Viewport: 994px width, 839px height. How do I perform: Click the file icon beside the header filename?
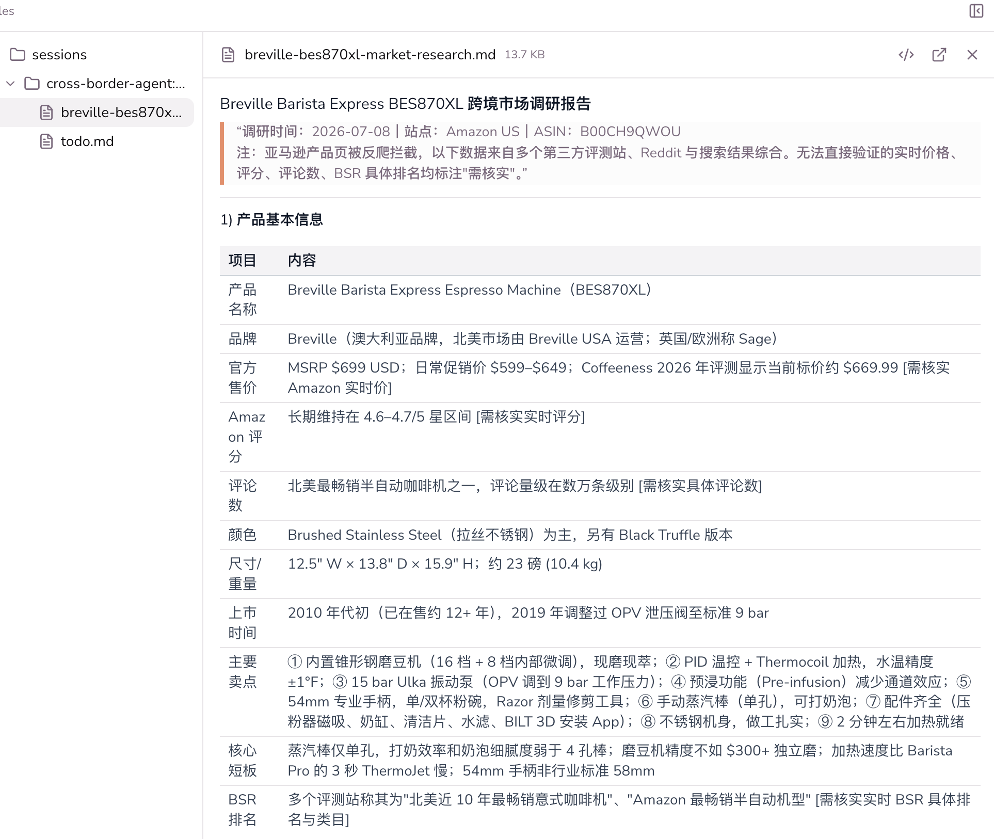(x=228, y=55)
